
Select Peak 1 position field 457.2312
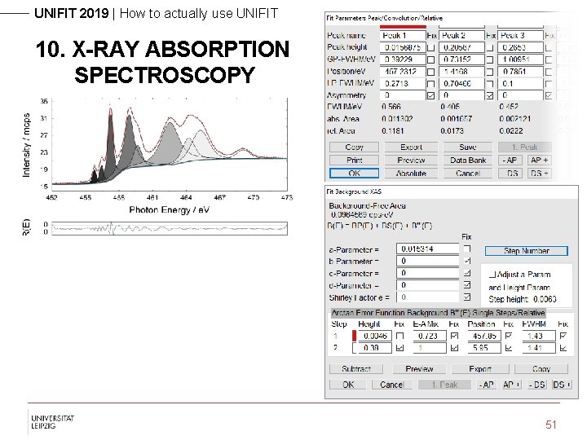tap(403, 72)
